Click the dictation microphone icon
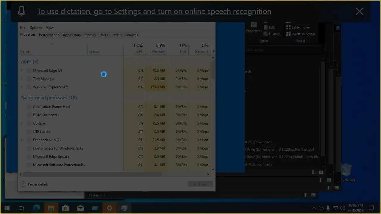 coord(21,12)
